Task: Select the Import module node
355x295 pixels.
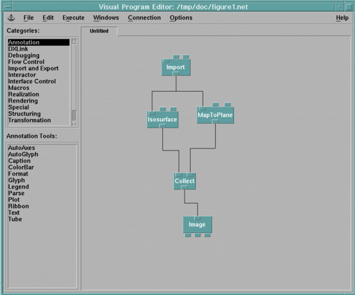Action: pyautogui.click(x=176, y=67)
